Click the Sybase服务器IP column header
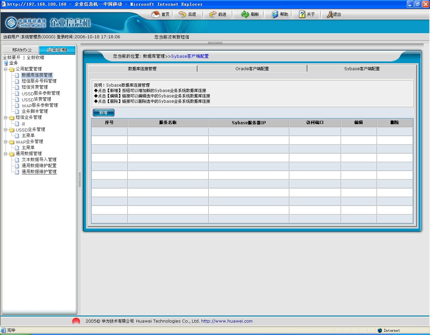 coord(249,123)
